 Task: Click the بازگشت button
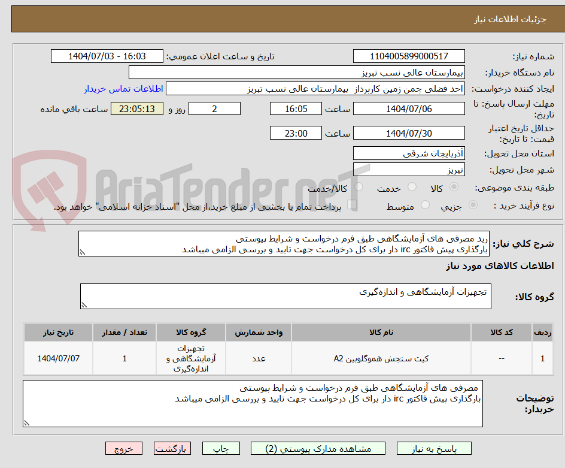[172, 448]
